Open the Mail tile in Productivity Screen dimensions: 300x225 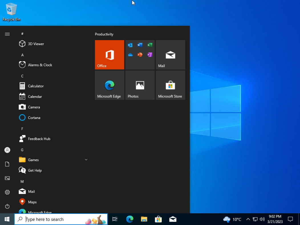coord(171,55)
